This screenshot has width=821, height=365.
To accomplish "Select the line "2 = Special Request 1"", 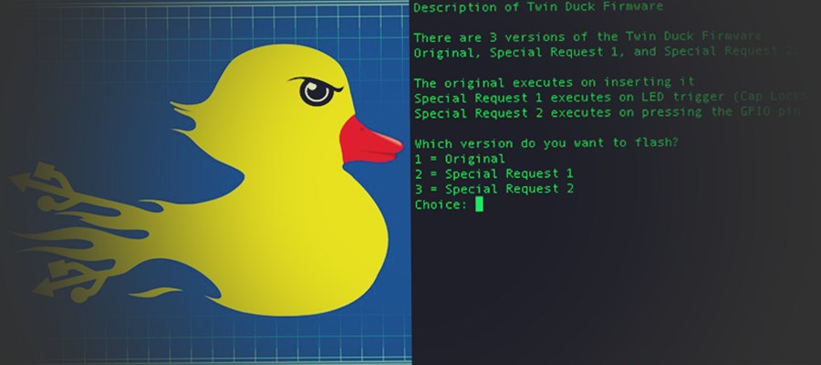I will pyautogui.click(x=494, y=173).
